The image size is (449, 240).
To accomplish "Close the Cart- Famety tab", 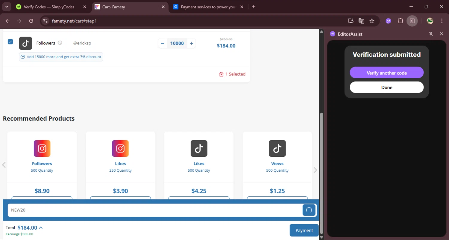I will pyautogui.click(x=163, y=7).
